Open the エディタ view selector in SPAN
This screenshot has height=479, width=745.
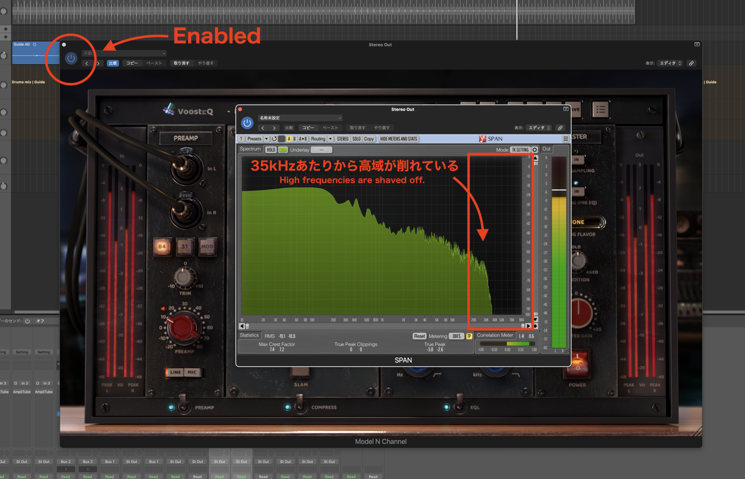tap(539, 128)
